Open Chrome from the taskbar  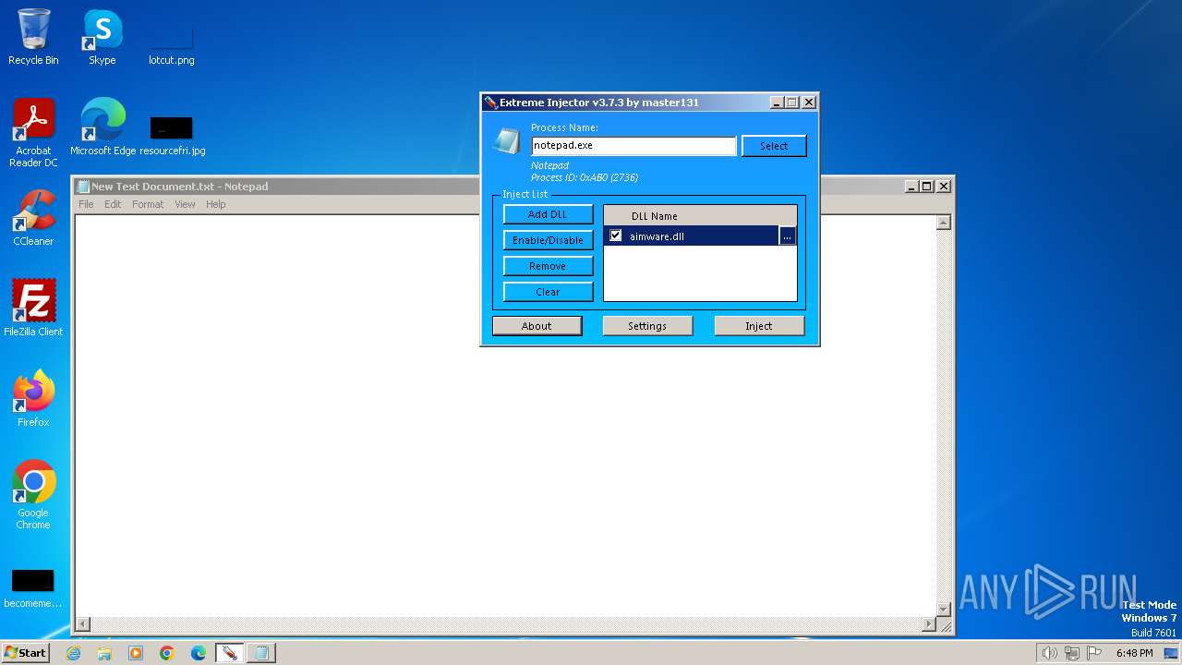click(167, 653)
